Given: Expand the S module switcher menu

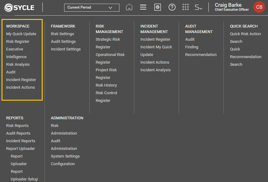Looking at the screenshot, I should click(x=198, y=7).
